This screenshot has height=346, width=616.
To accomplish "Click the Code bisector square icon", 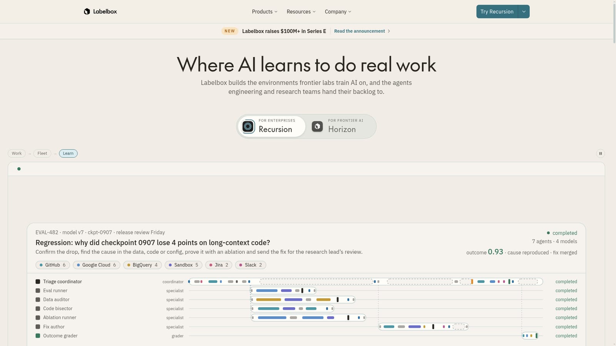I will point(38,308).
